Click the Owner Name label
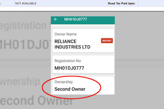Viewport: 164px width, 109px height. click(66, 34)
